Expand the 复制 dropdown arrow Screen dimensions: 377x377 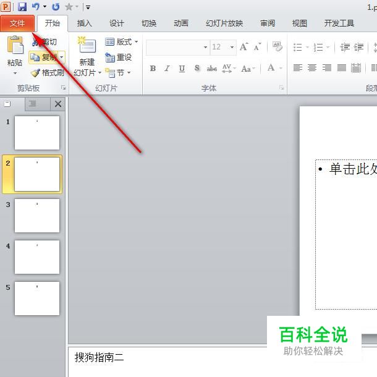[62, 57]
